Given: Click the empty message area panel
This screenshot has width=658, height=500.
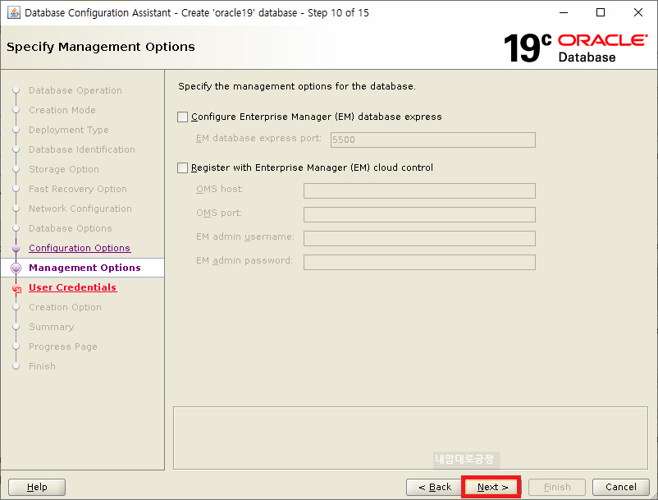Looking at the screenshot, I should [x=410, y=438].
